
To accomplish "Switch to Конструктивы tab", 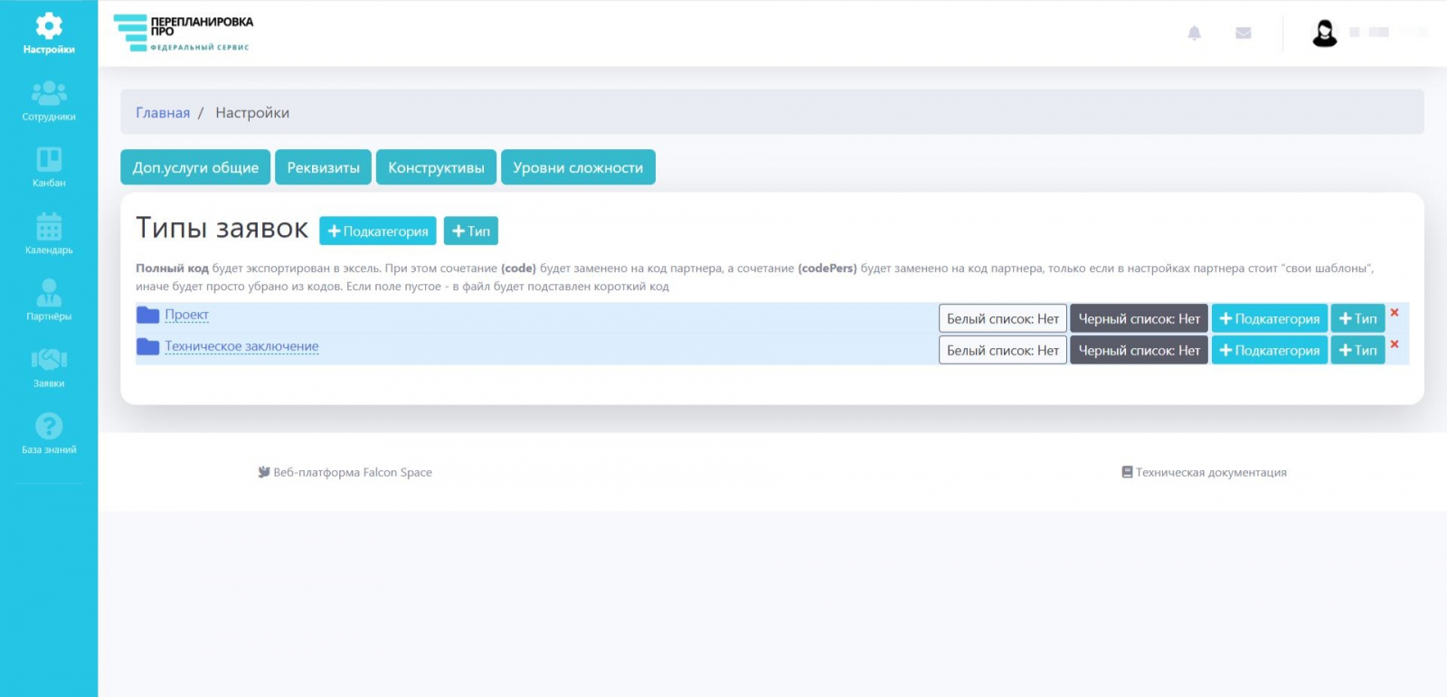I will 436,167.
